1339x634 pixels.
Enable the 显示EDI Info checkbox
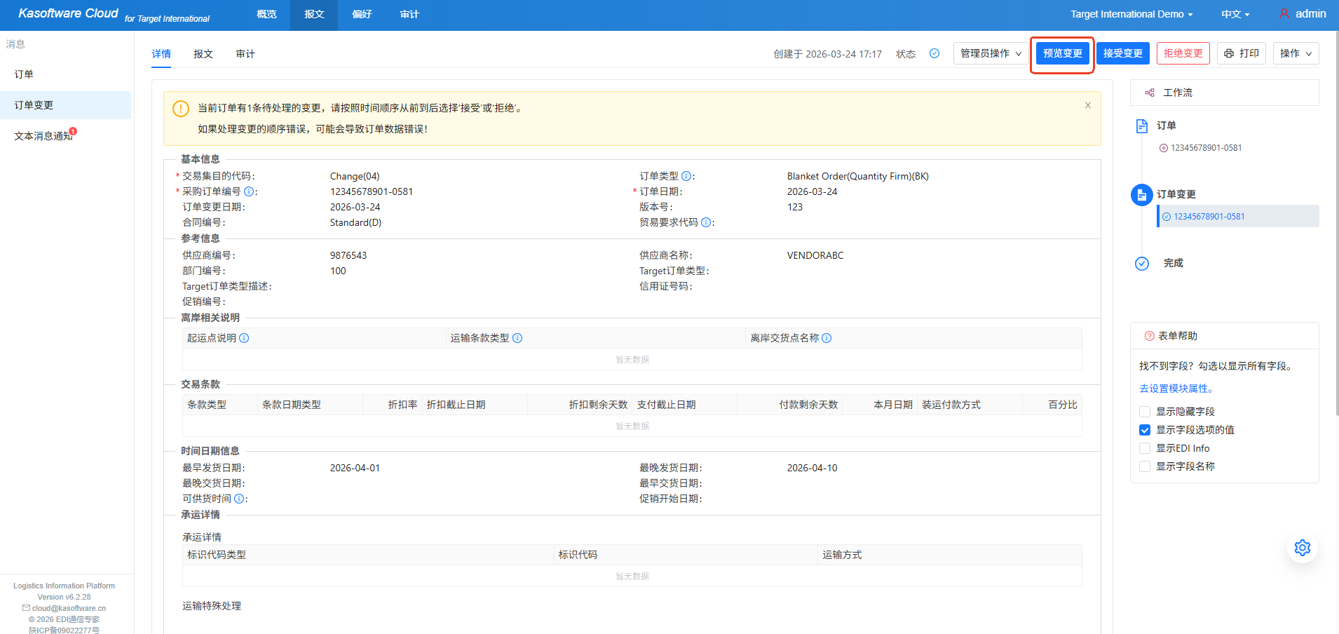[1145, 448]
